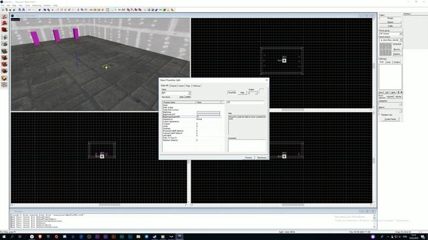Viewport: 428px width, 240px height.
Task: Switch to the VisGroup tab
Action: pos(196,86)
